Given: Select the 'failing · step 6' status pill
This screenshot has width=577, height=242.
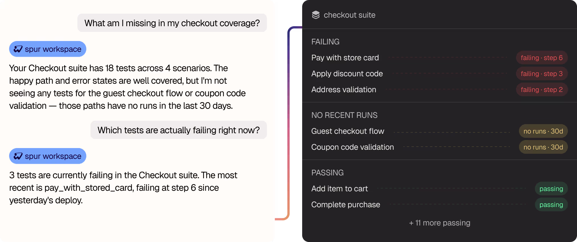Looking at the screenshot, I should click(542, 58).
